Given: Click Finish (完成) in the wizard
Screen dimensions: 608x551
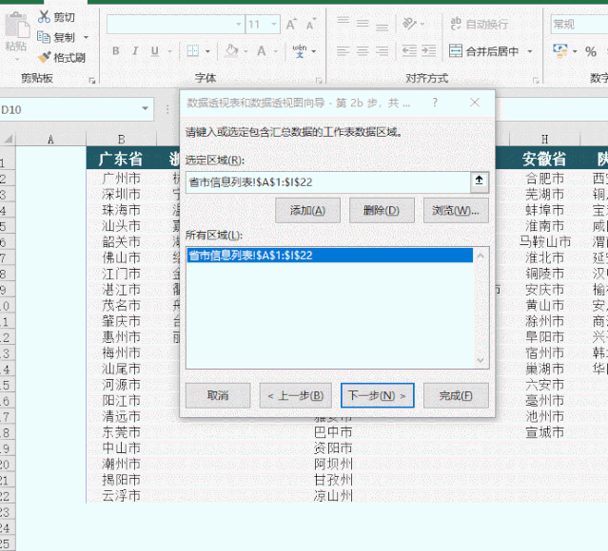Looking at the screenshot, I should (456, 395).
